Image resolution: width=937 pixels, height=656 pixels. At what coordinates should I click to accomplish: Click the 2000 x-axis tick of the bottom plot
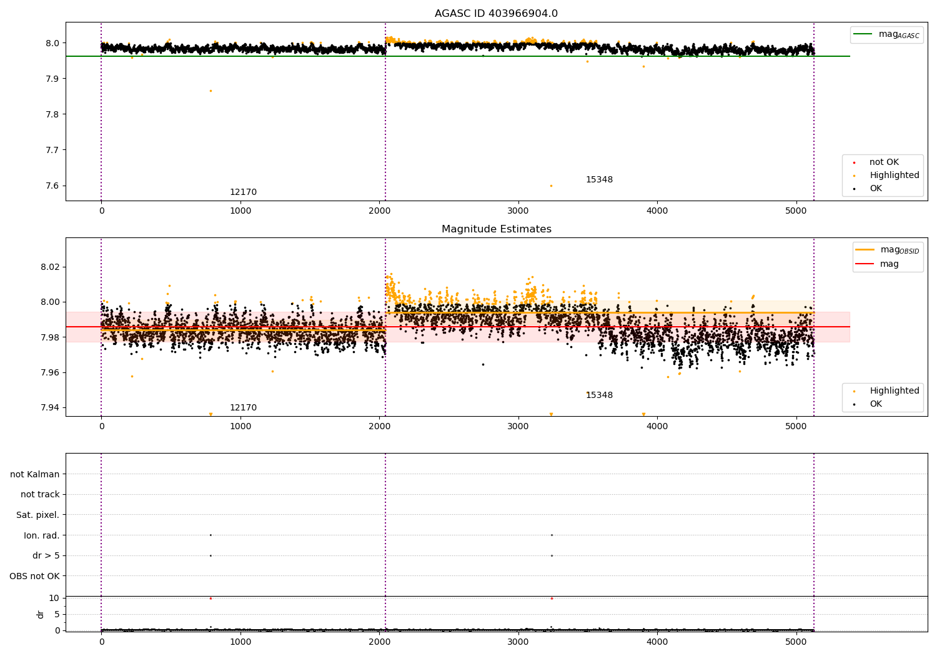380,642
